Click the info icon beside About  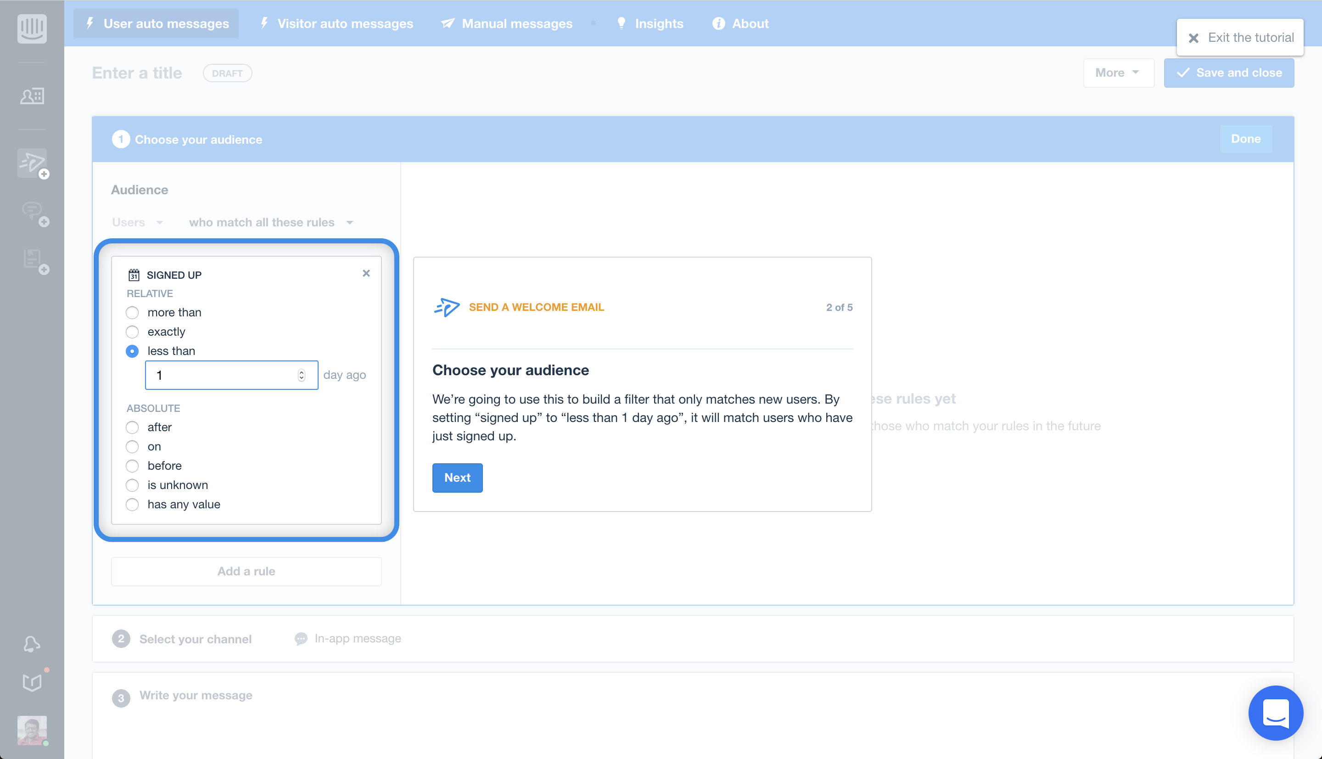point(718,23)
